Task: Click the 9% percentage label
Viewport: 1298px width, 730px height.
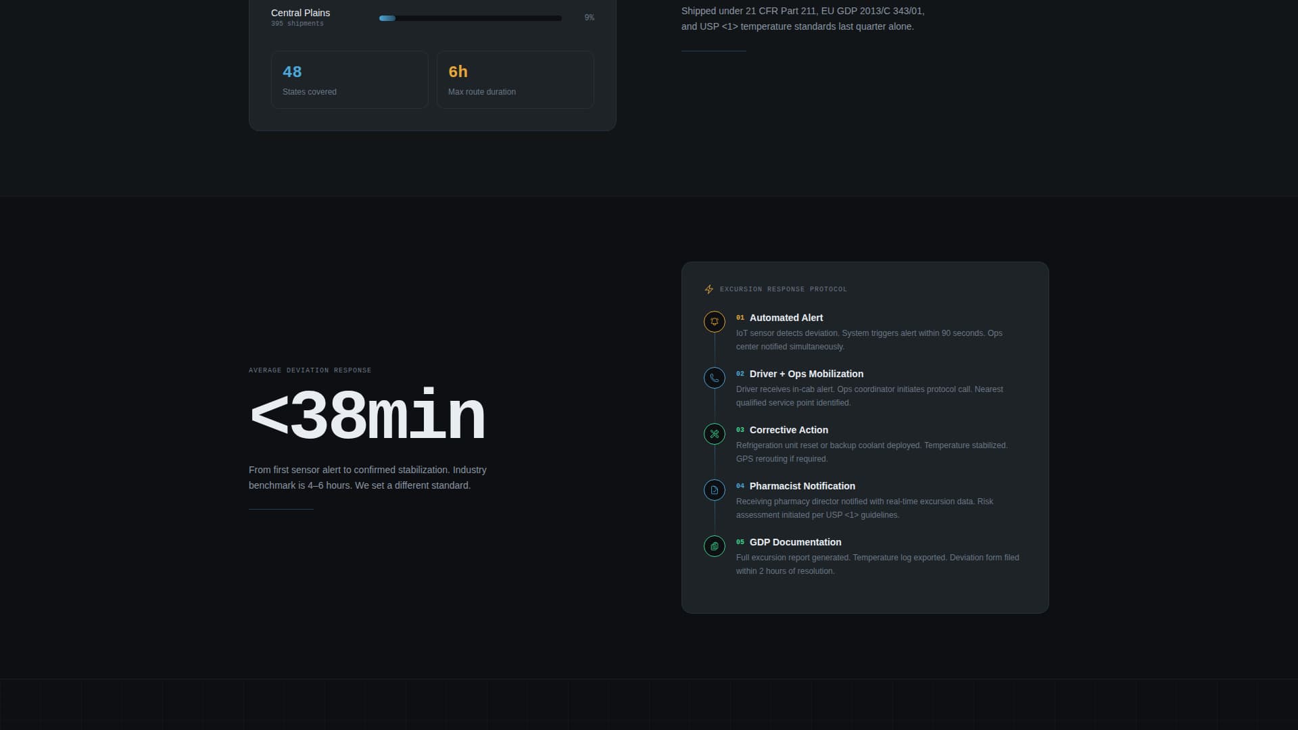Action: [589, 17]
